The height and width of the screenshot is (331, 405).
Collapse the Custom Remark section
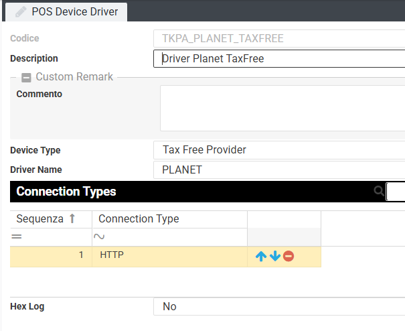(27, 77)
